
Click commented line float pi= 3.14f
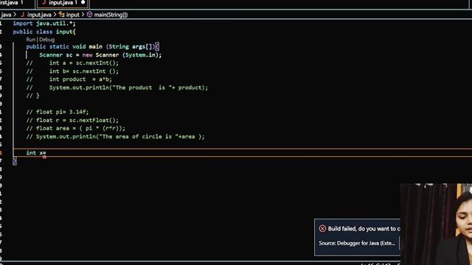[58, 112]
